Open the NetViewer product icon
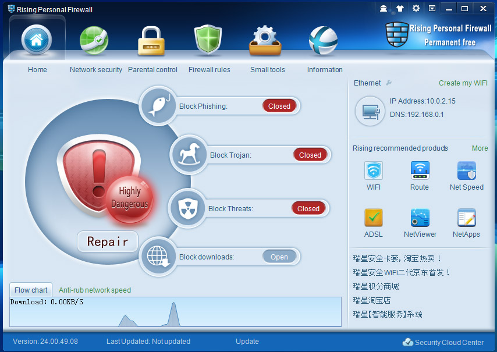Image resolution: width=497 pixels, height=352 pixels. [420, 218]
